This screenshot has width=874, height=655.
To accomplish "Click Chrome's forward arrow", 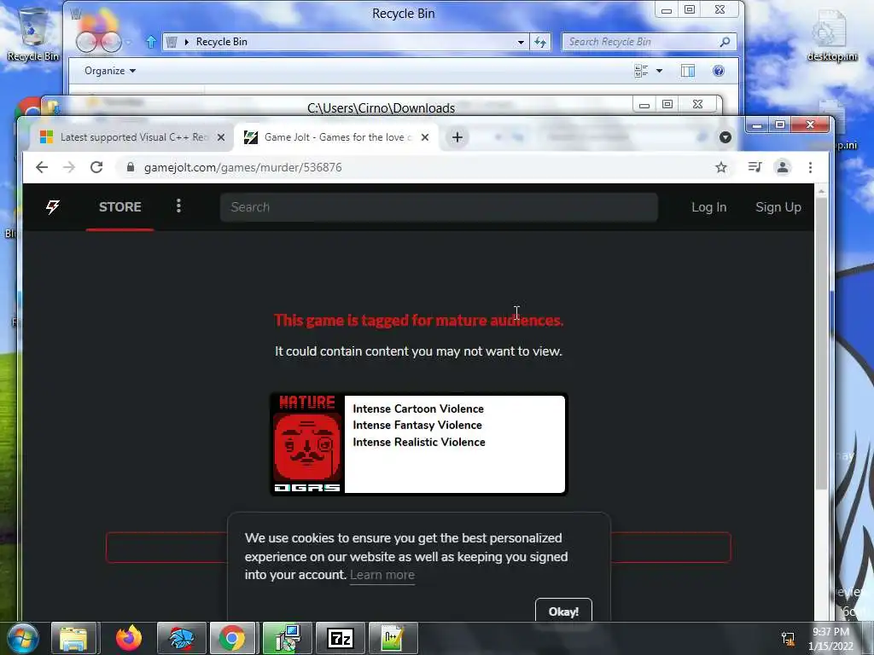I will 68,167.
